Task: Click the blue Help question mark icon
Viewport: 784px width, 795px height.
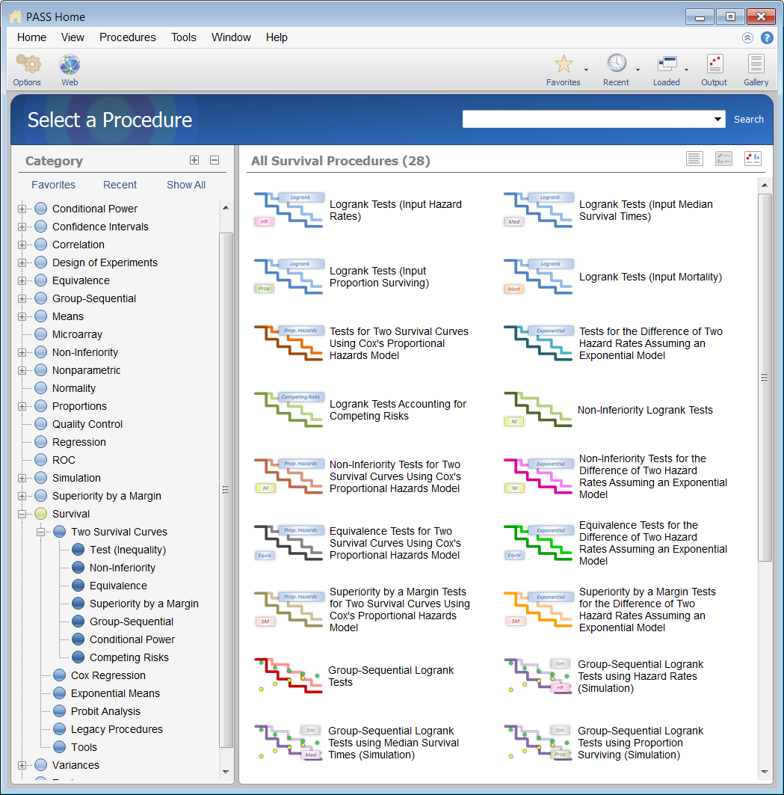Action: point(767,37)
